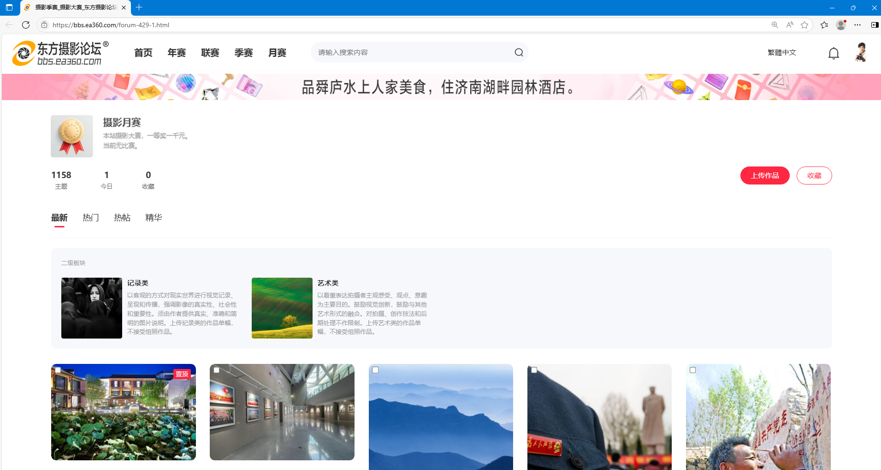Viewport: 881px width, 470px height.
Task: Click the 东方摄影论坛 site logo
Action: click(x=60, y=53)
